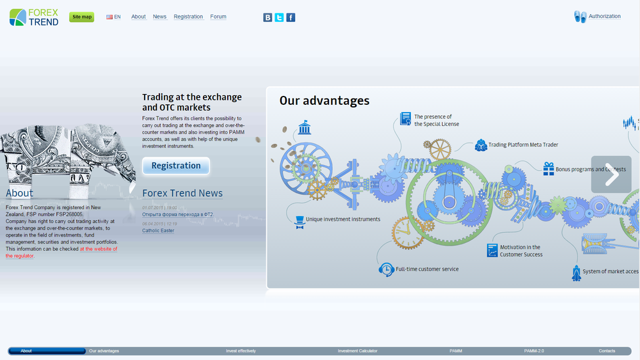The image size is (640, 360).
Task: Click the About heading link
Action: pyautogui.click(x=19, y=193)
